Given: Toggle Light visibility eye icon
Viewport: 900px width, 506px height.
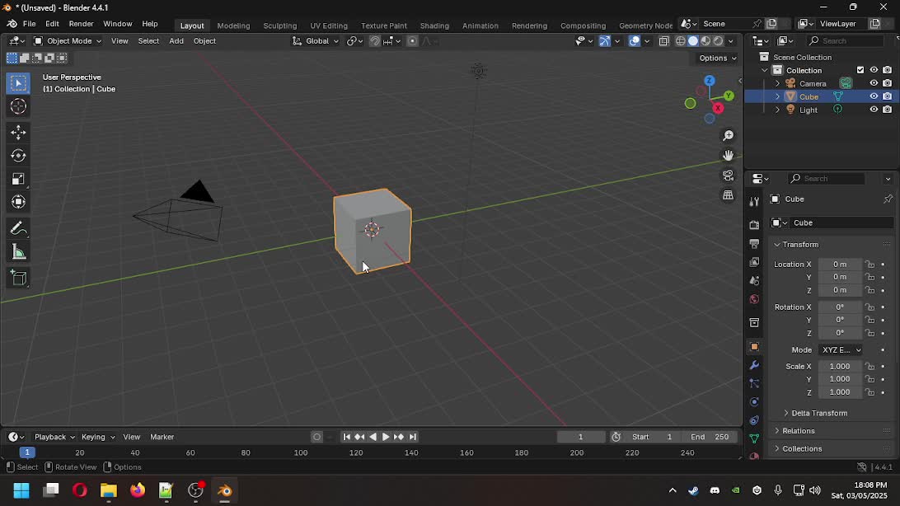Looking at the screenshot, I should 874,110.
